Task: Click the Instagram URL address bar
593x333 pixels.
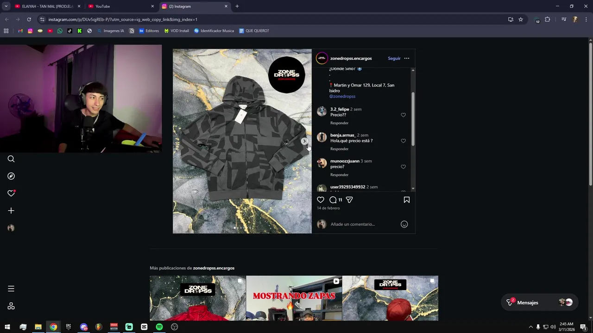Action: tap(273, 19)
